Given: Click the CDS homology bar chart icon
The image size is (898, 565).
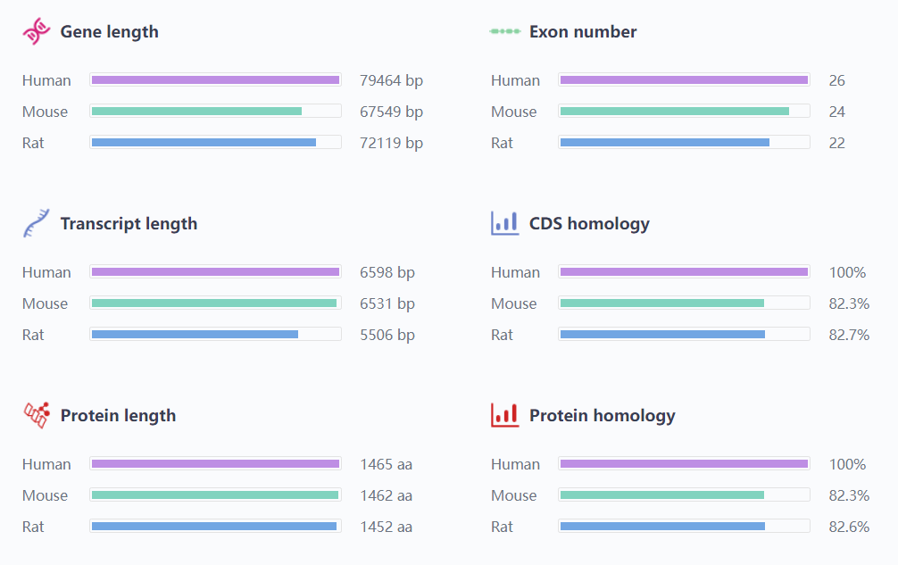Looking at the screenshot, I should (x=505, y=223).
